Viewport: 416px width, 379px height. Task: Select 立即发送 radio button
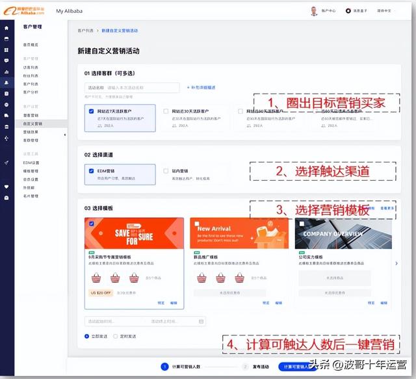pyautogui.click(x=86, y=336)
